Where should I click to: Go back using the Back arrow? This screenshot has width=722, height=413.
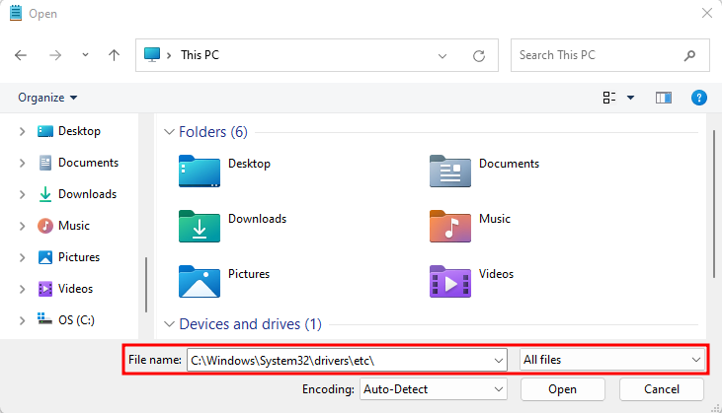coord(21,55)
